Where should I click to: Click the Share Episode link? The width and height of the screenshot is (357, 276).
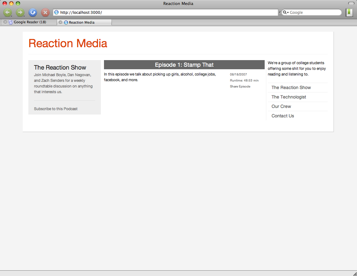pos(240,87)
